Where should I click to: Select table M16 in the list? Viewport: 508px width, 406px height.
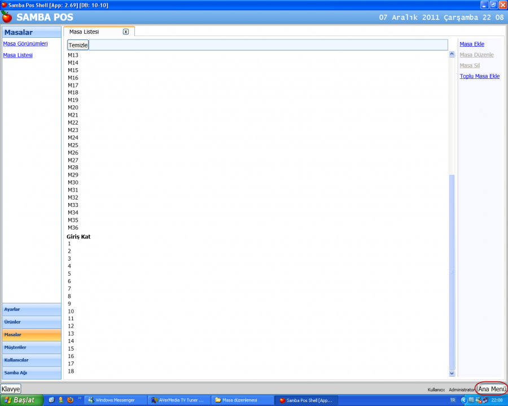(73, 78)
